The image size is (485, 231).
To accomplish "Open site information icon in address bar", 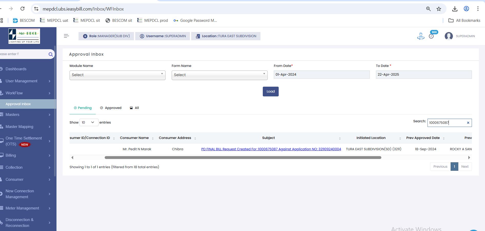I will (x=36, y=9).
